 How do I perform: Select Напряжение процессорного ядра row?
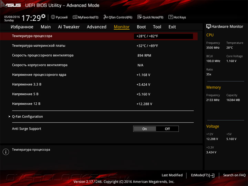[99, 75]
